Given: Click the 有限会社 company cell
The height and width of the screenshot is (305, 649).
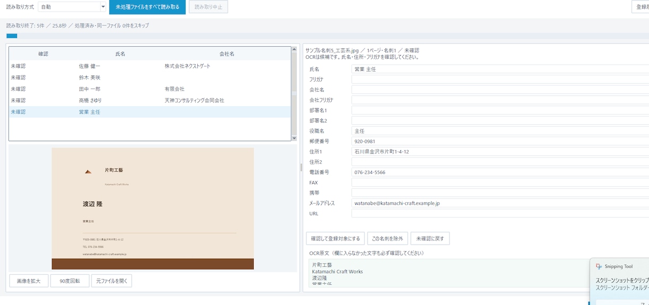Looking at the screenshot, I should pyautogui.click(x=174, y=89).
